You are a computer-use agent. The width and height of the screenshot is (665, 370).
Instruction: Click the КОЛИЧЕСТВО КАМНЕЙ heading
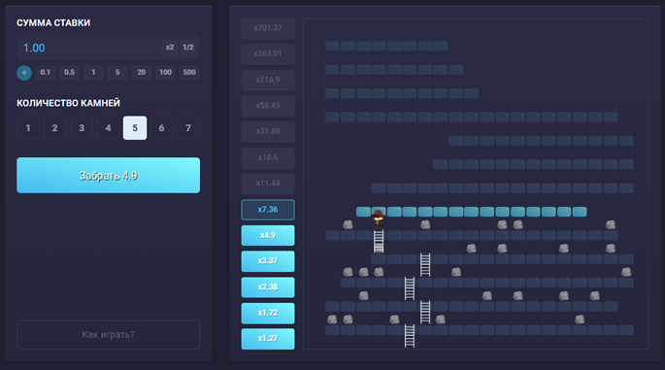pos(68,103)
